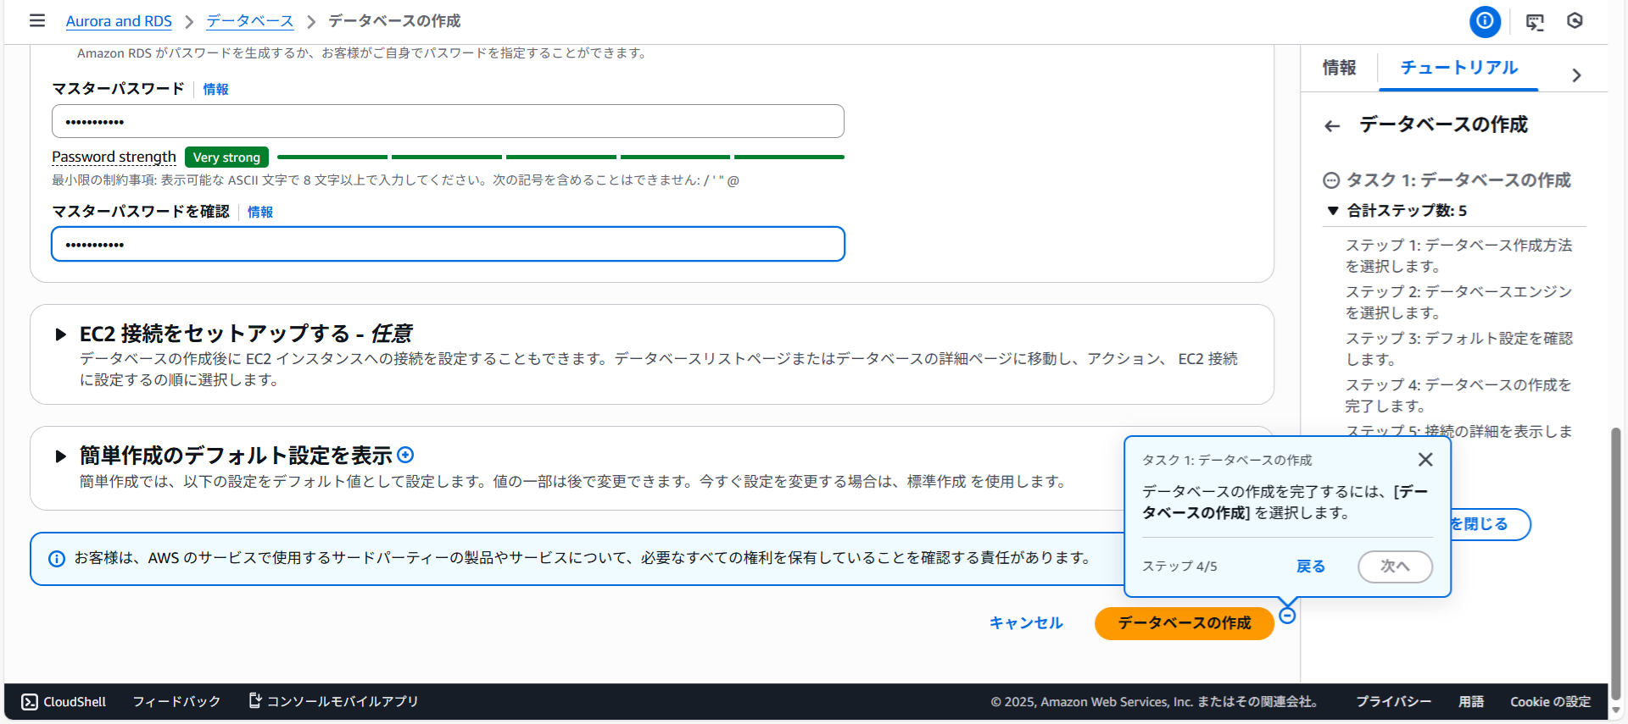This screenshot has width=1628, height=724.
Task: Click the 戻る button in tutorial popover
Action: pos(1310,566)
